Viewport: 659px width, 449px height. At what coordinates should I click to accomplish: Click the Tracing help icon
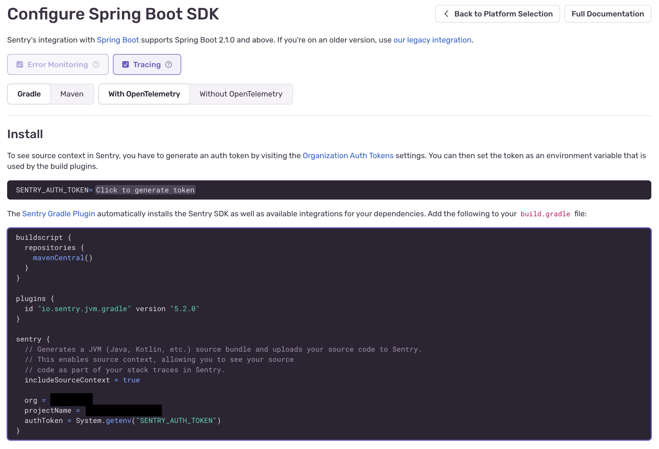169,64
